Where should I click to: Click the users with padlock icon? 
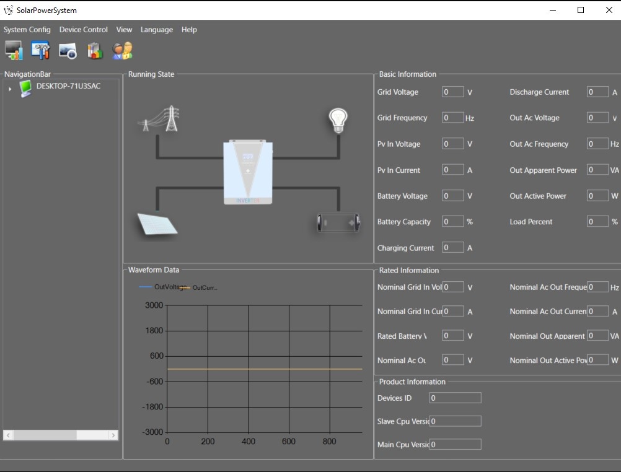coord(122,50)
